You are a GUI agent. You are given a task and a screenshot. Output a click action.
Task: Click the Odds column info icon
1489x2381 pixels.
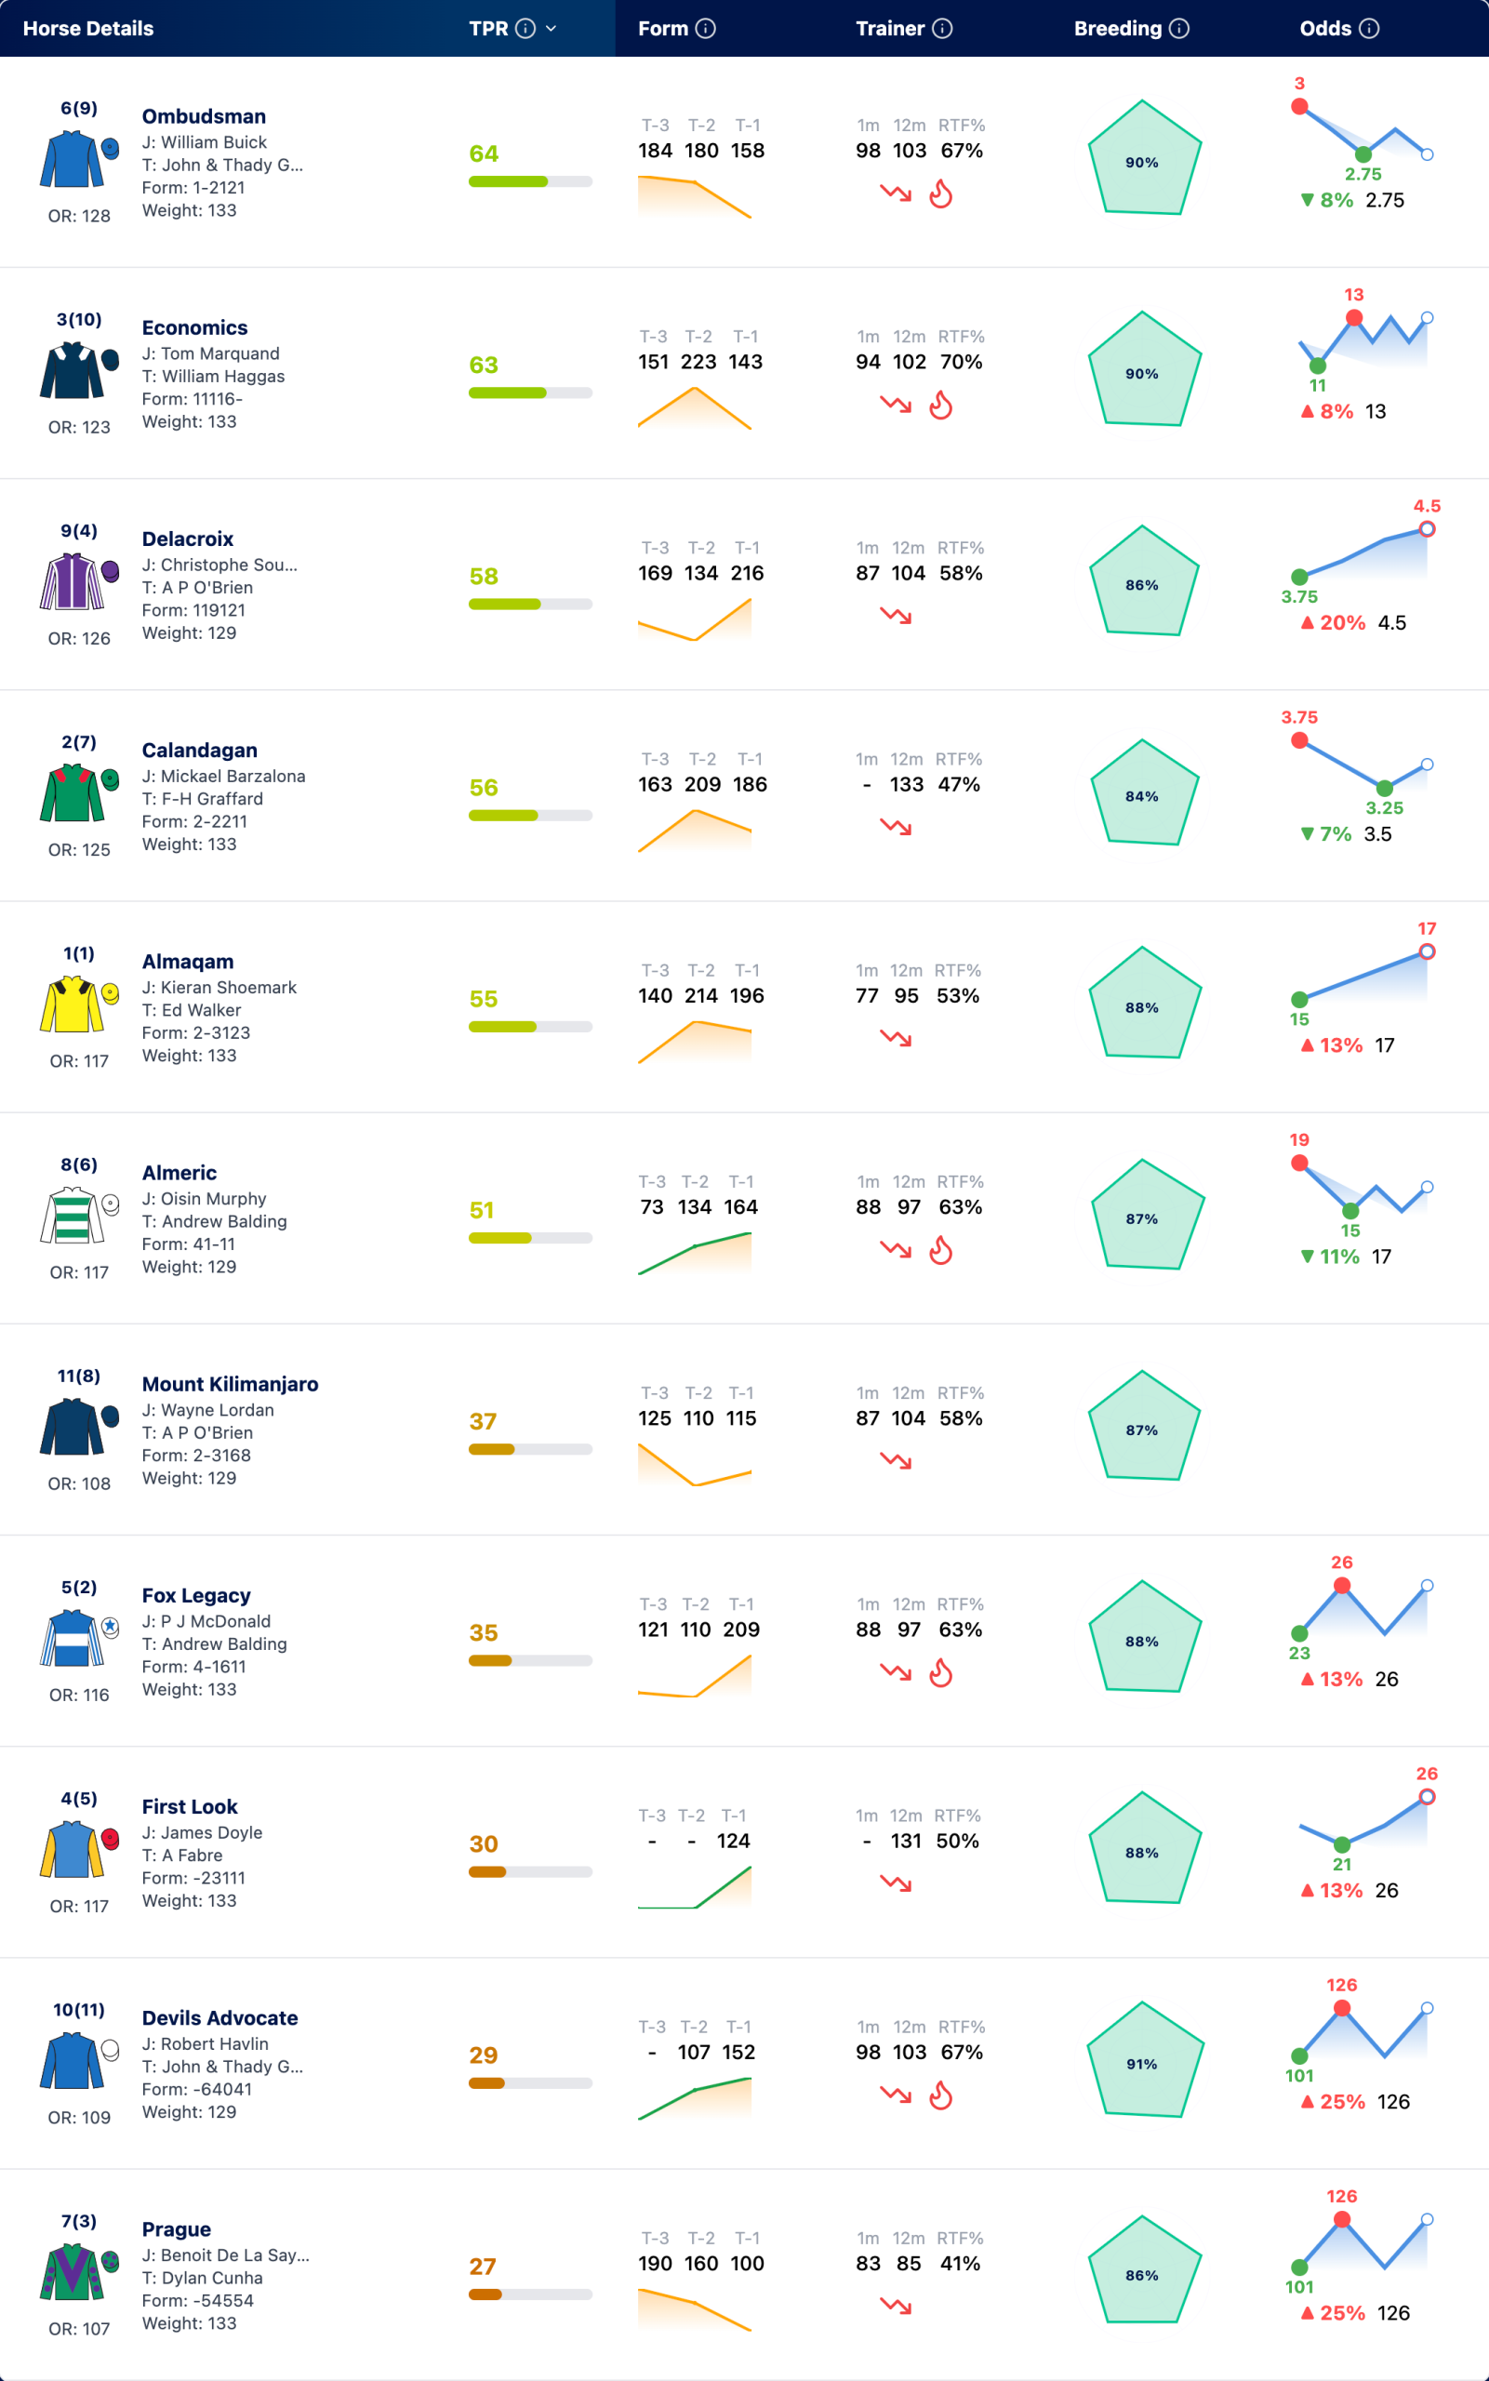pyautogui.click(x=1369, y=29)
